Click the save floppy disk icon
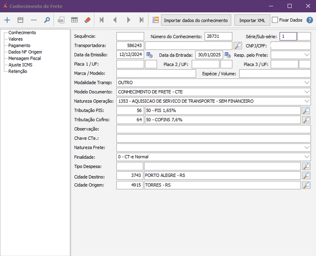The image size is (316, 256). [20, 20]
